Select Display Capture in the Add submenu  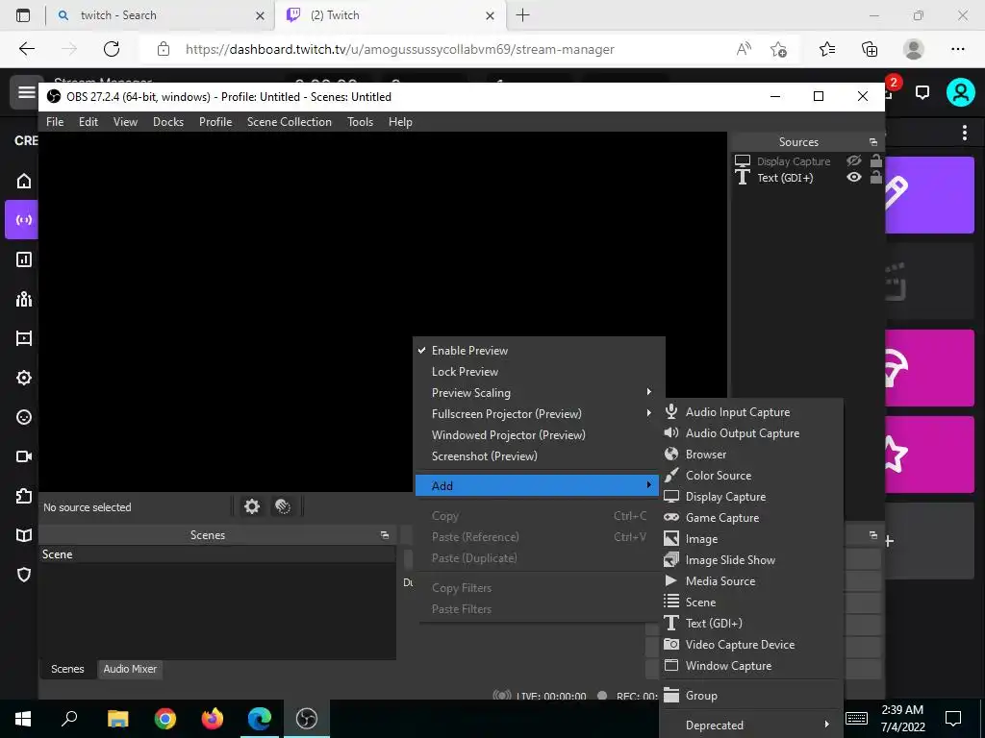pos(750,497)
